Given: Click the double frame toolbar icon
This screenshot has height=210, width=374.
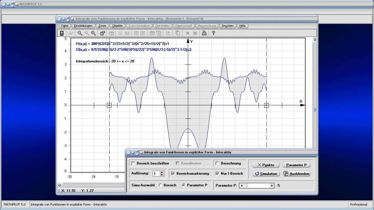Looking at the screenshot, I should [x=127, y=33].
